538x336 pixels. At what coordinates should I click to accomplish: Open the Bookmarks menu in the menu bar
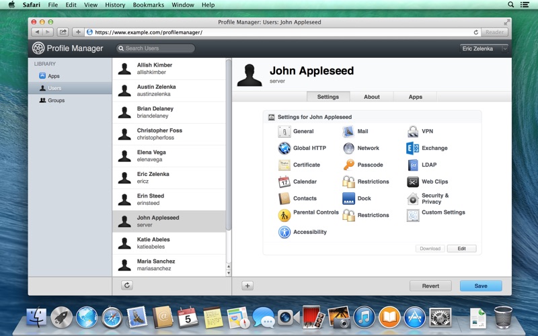tap(148, 5)
